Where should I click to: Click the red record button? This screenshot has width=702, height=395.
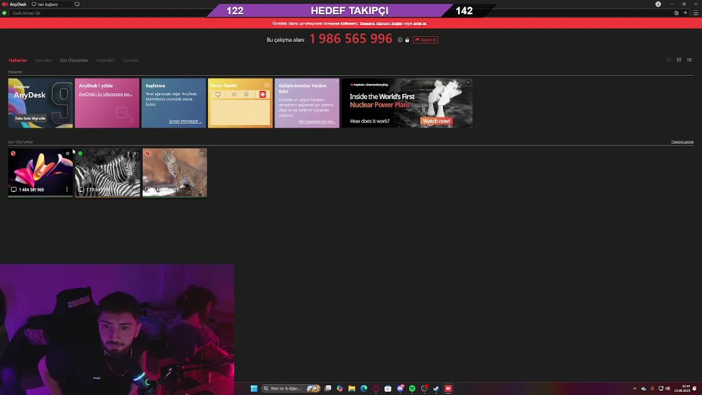click(263, 94)
